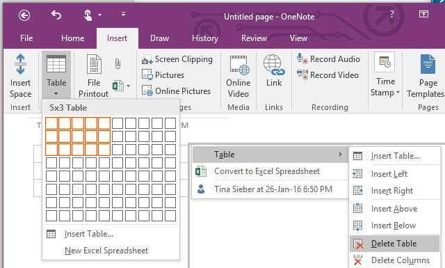Viewport: 445px width, 268px height.
Task: Click first cell of table grid
Action: (x=51, y=123)
